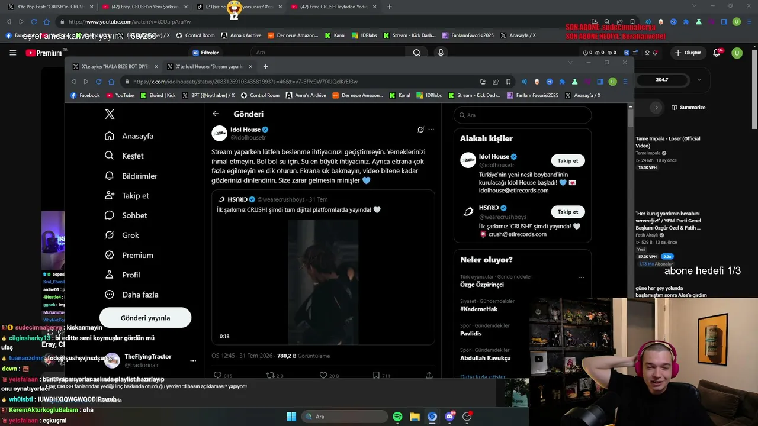
Task: Switch to the TikTok background browser tab
Action: click(x=240, y=7)
